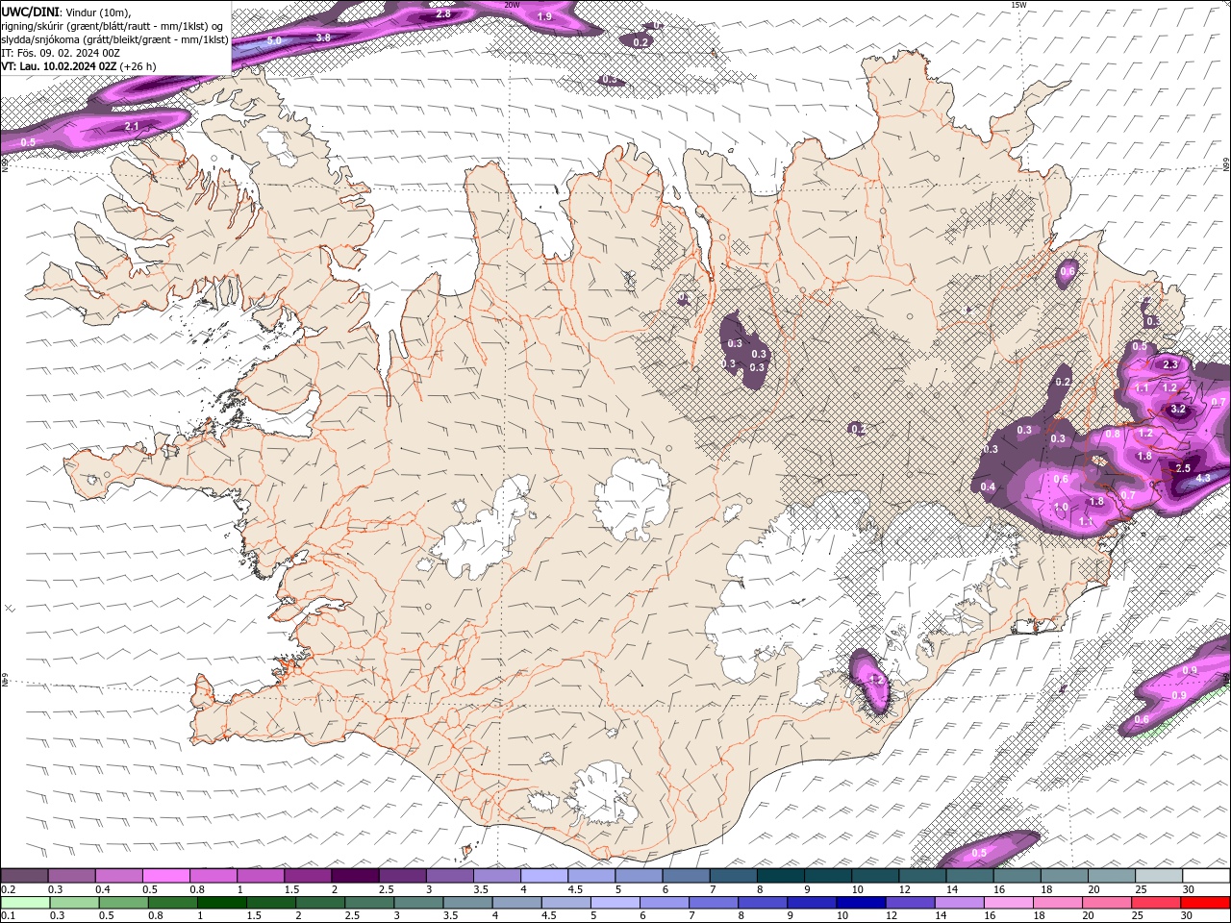Select the upper legend swatch starting at 1.5
Screen dimensions: 1231x923
point(308,876)
